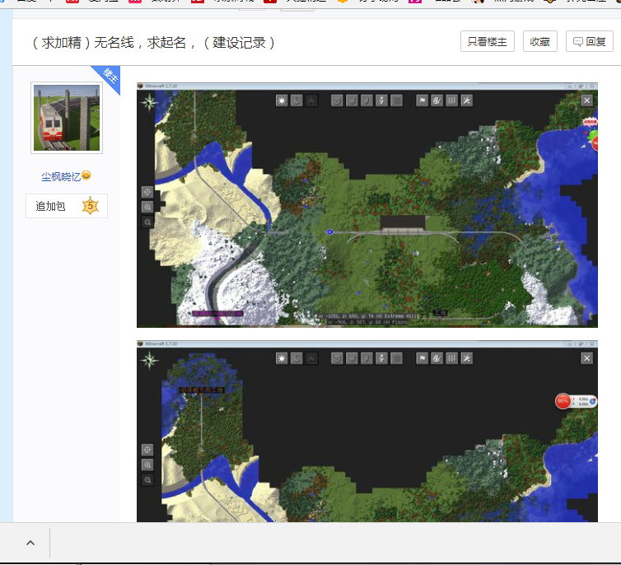
Task: Click zoom-out magnifier in second map image
Action: 147,480
